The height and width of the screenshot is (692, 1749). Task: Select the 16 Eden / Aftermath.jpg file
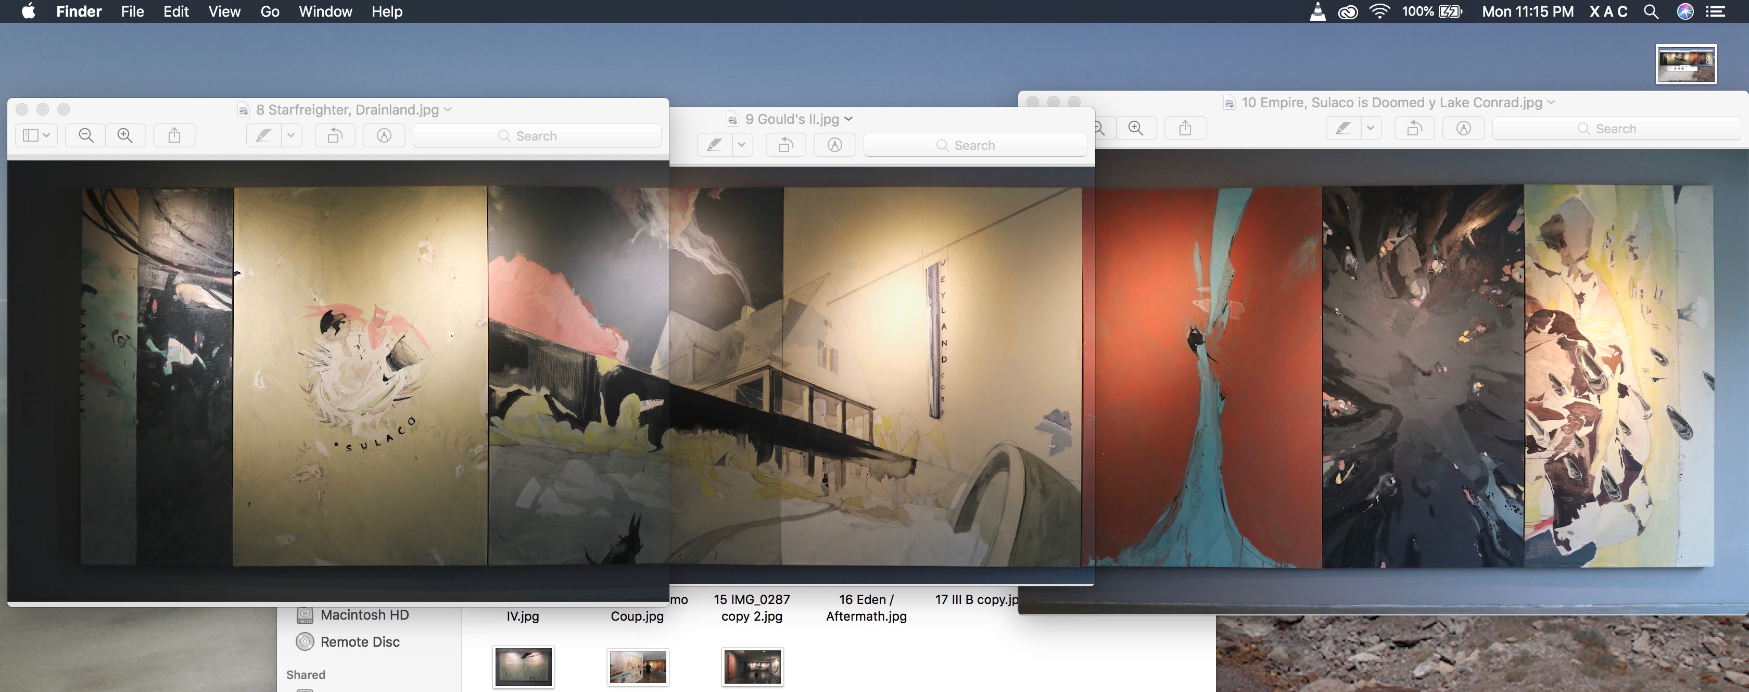[x=866, y=608]
